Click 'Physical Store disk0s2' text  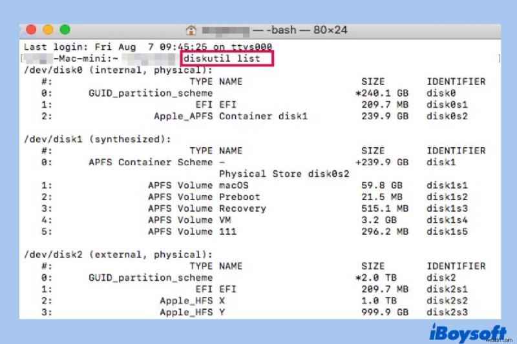click(284, 174)
